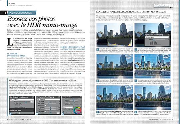Click the panel icon of panel A's title bar
The image size is (180, 124).
(33, 97)
